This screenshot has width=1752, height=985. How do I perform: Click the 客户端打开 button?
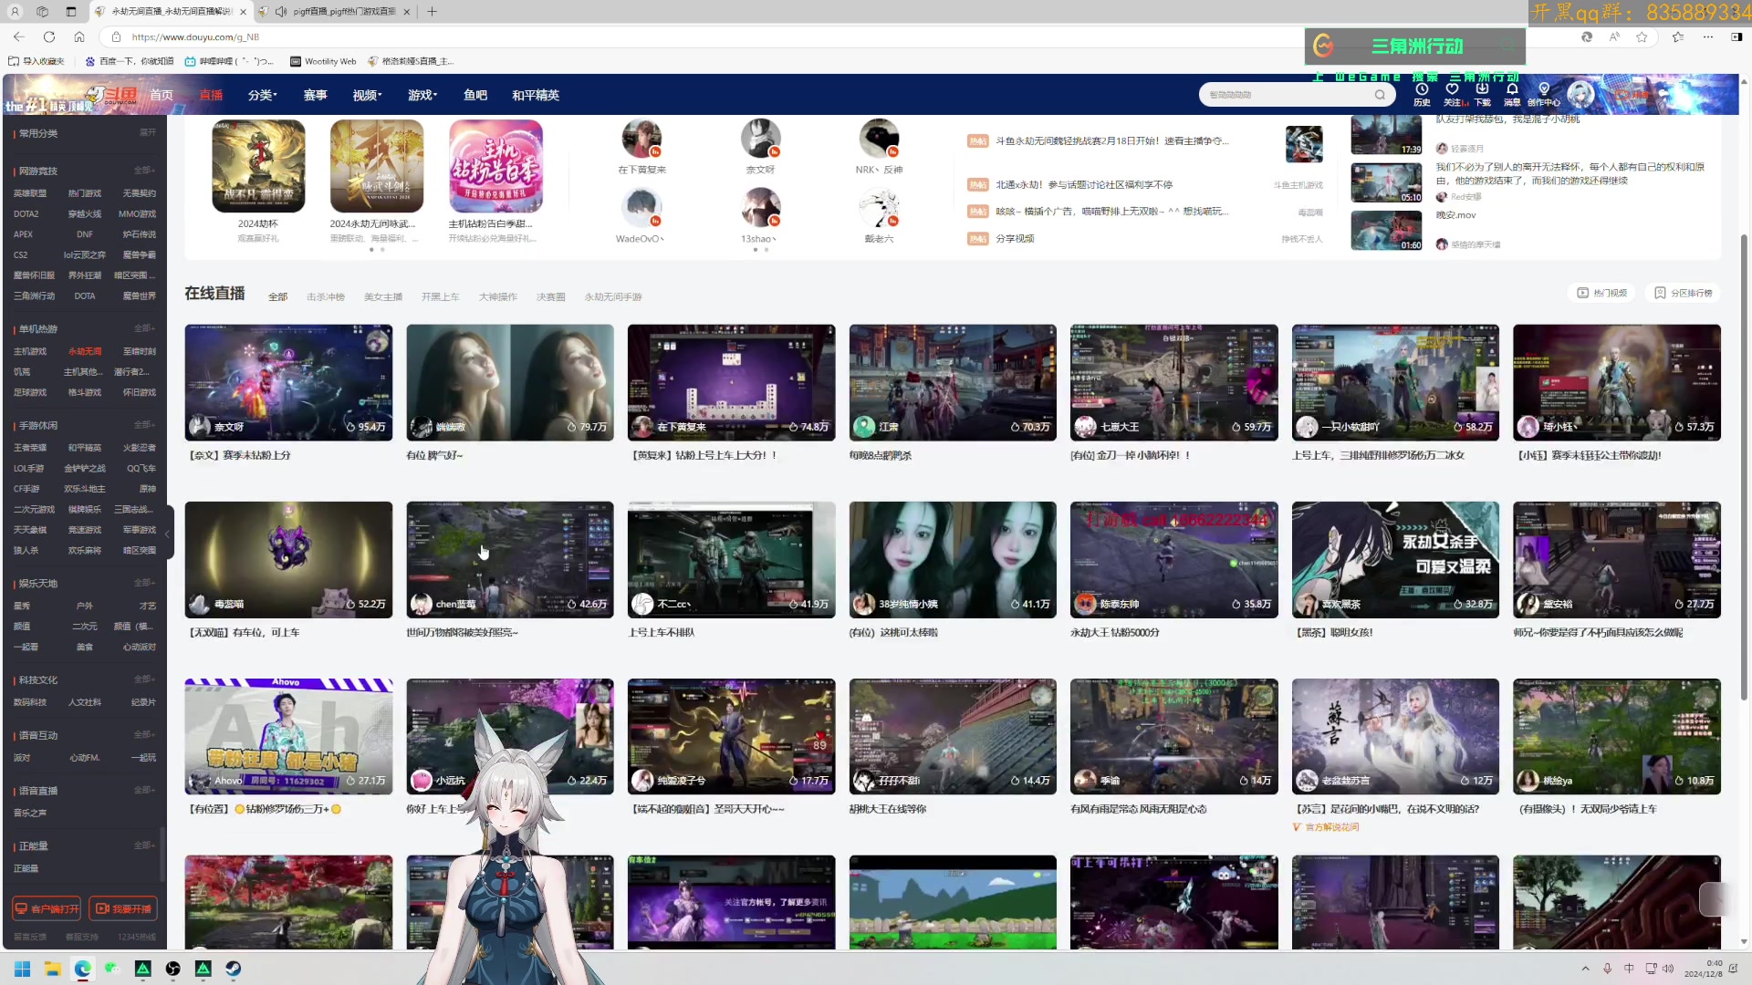pyautogui.click(x=47, y=908)
